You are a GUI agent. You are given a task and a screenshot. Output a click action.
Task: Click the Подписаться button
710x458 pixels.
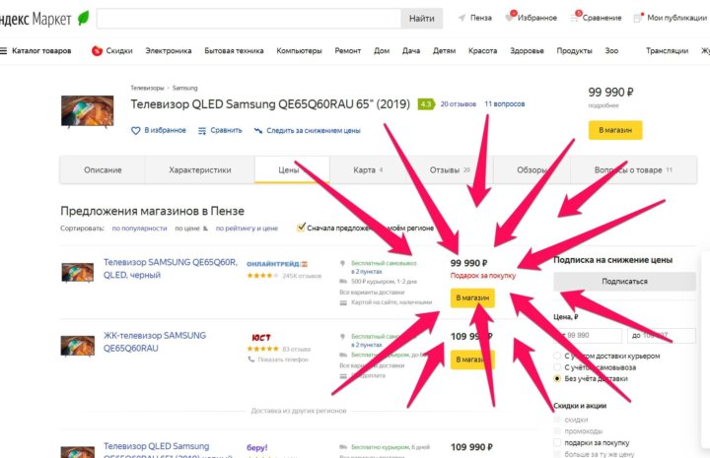point(624,282)
